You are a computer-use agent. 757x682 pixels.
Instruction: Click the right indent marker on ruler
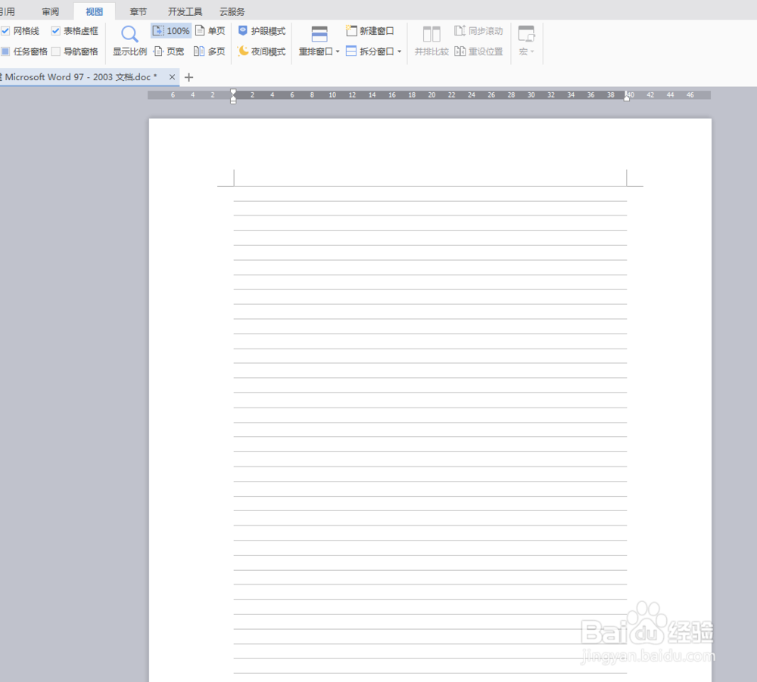point(627,95)
